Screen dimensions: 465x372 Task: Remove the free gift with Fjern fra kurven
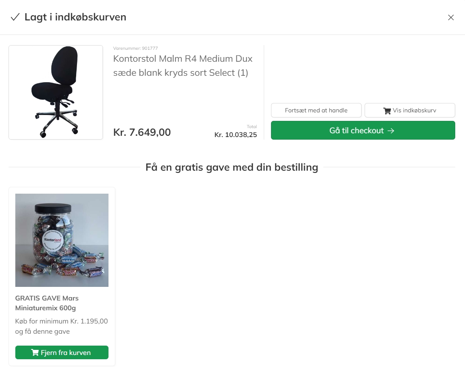[x=62, y=352]
